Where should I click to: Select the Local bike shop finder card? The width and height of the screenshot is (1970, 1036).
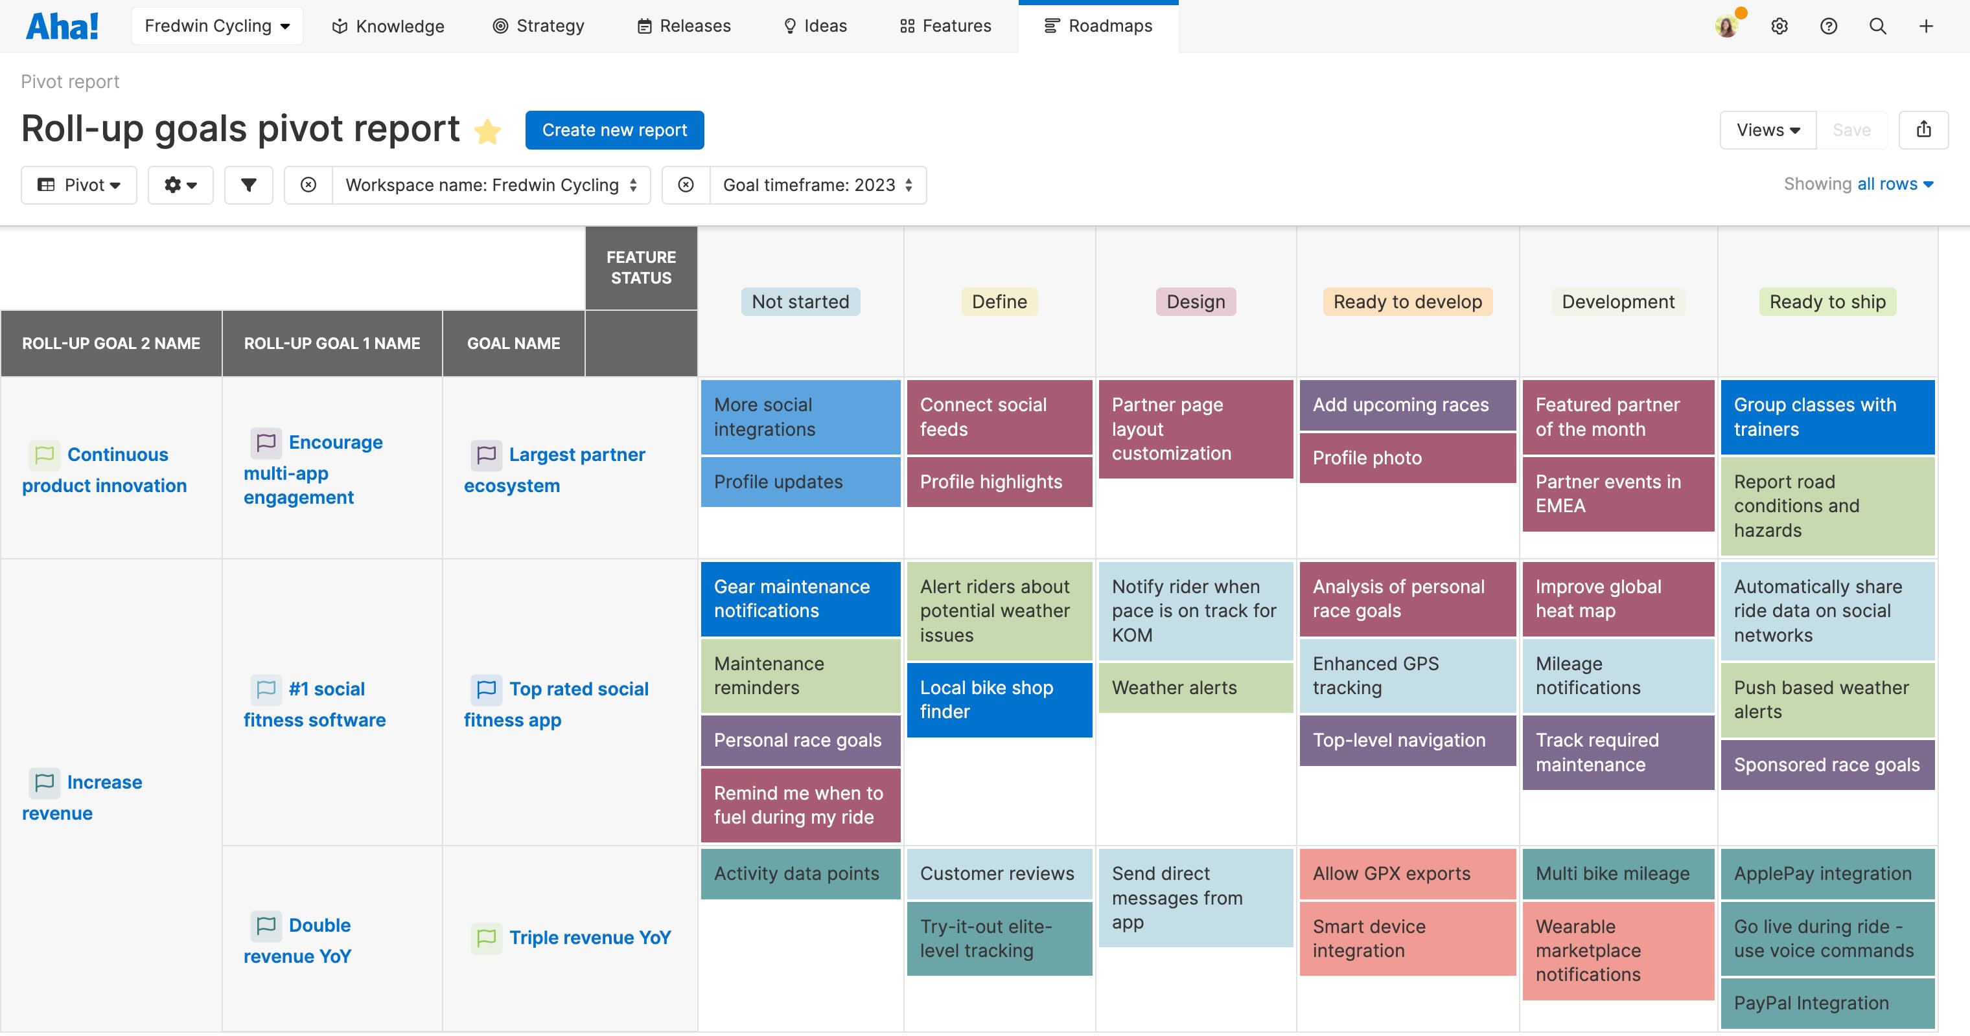tap(999, 699)
